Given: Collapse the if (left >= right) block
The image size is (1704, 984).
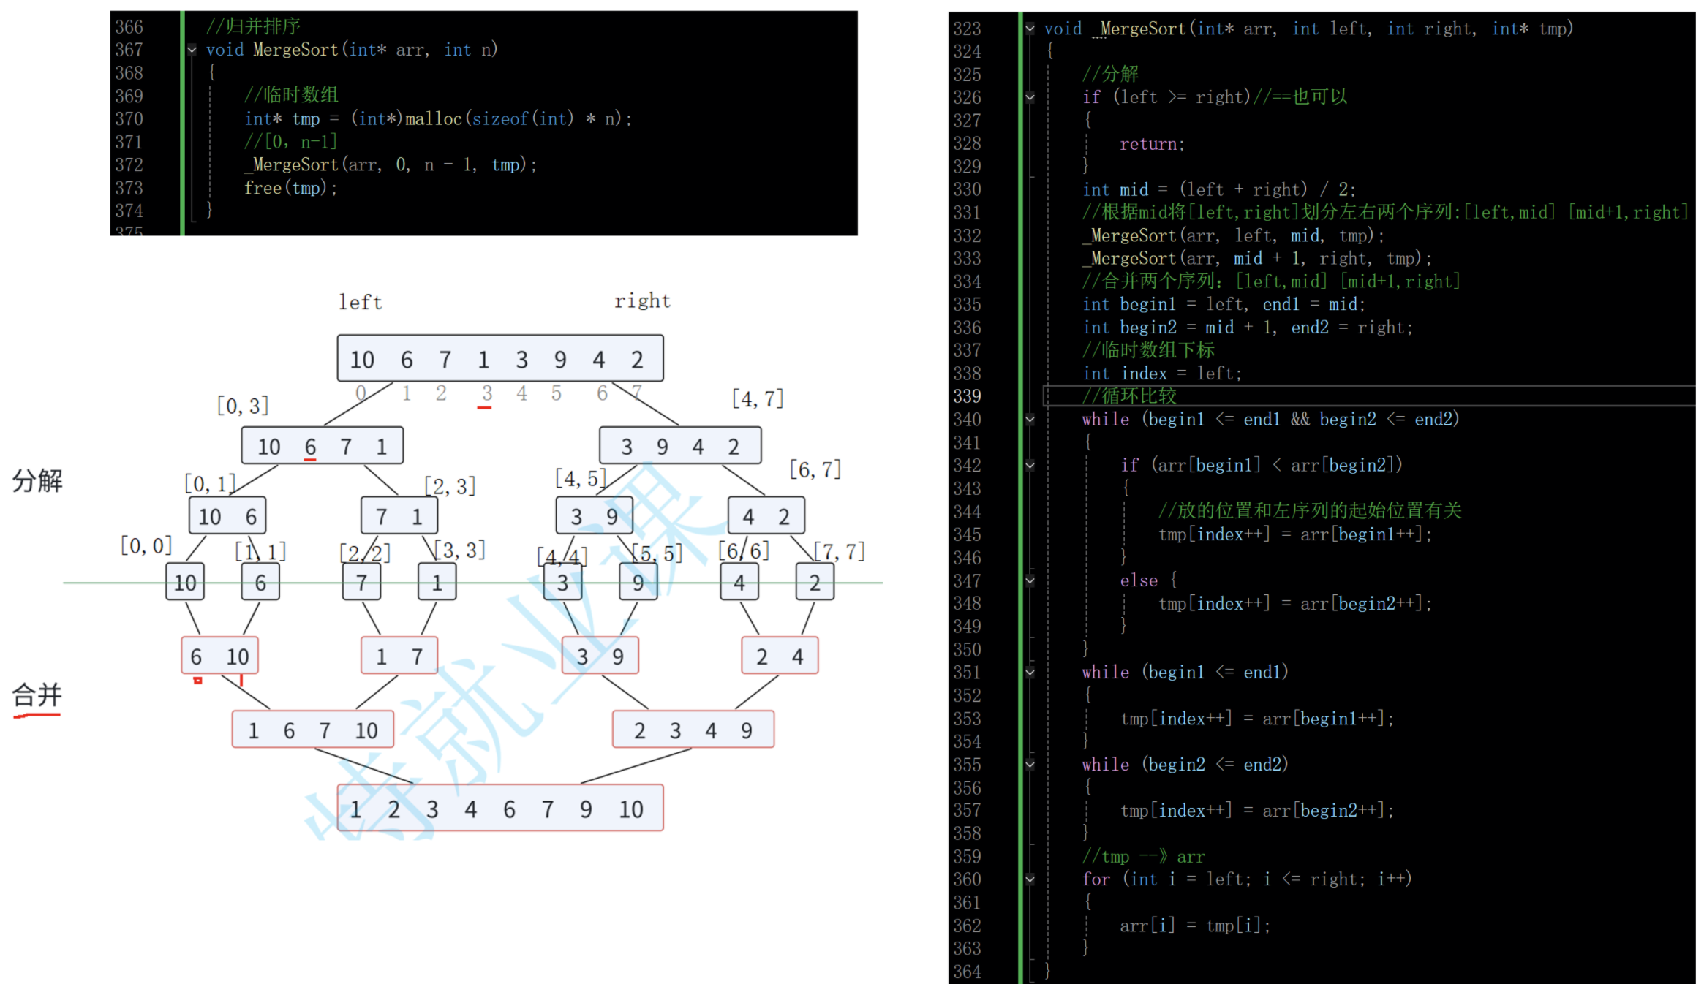Looking at the screenshot, I should pyautogui.click(x=1030, y=97).
